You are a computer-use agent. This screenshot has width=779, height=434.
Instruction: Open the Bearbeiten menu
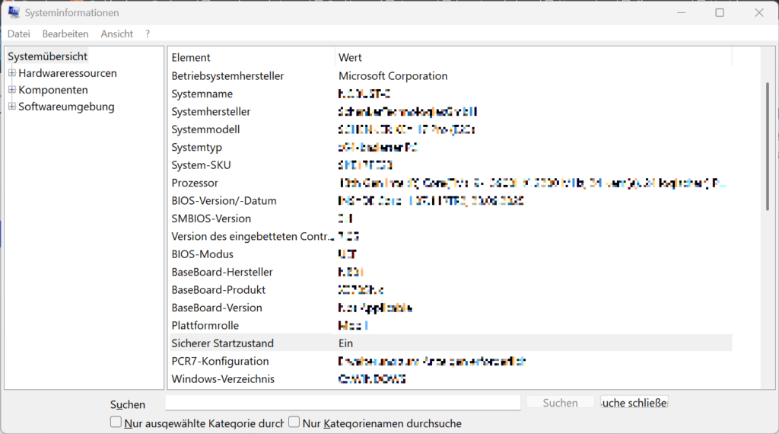point(65,34)
